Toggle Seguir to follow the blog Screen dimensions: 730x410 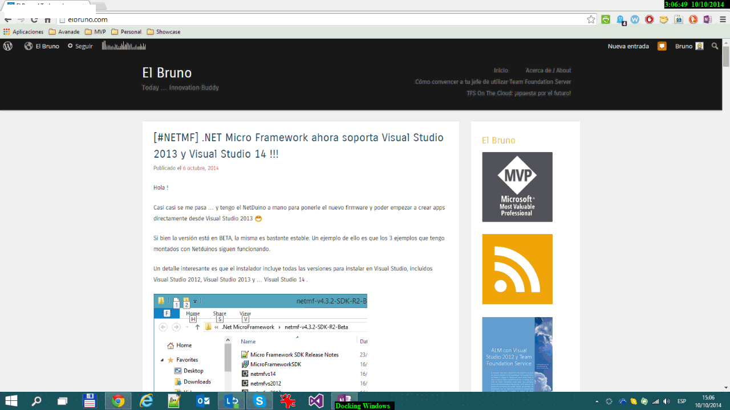coord(80,46)
